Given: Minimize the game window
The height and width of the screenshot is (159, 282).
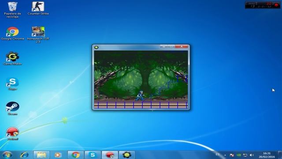Looking at the screenshot, I should [163, 46].
